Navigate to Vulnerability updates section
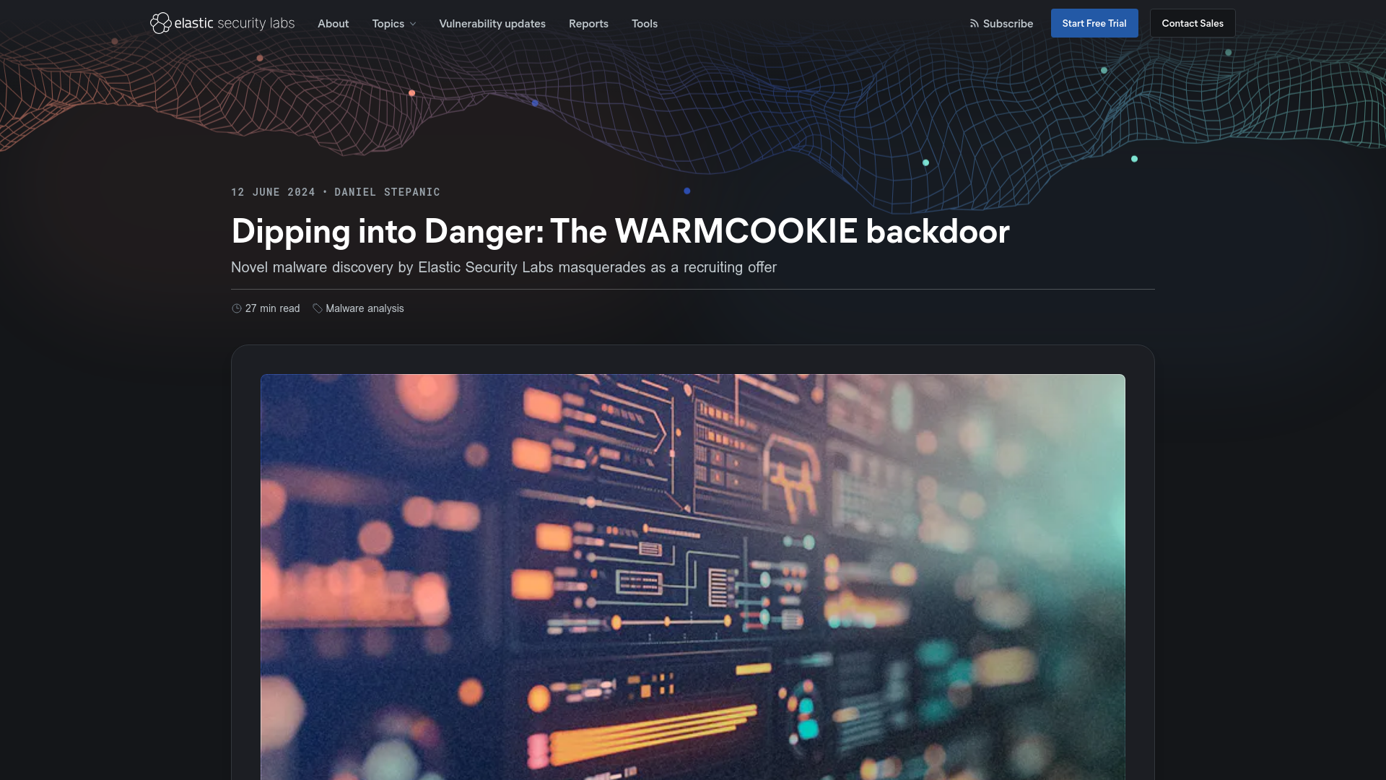The width and height of the screenshot is (1386, 780). coord(492,23)
